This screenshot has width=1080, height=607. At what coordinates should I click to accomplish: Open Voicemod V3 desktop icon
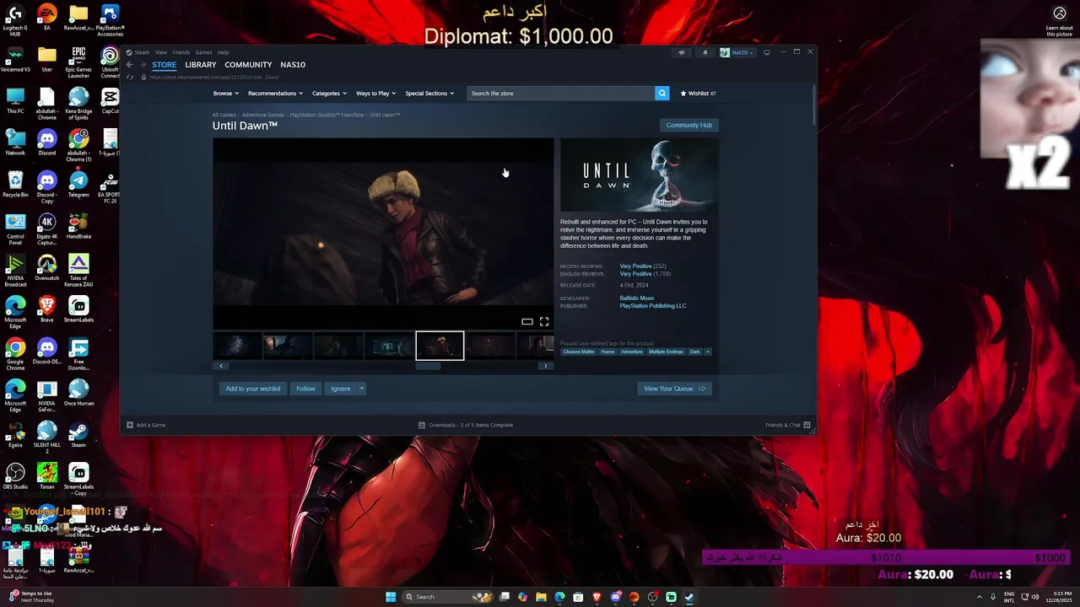[x=15, y=59]
